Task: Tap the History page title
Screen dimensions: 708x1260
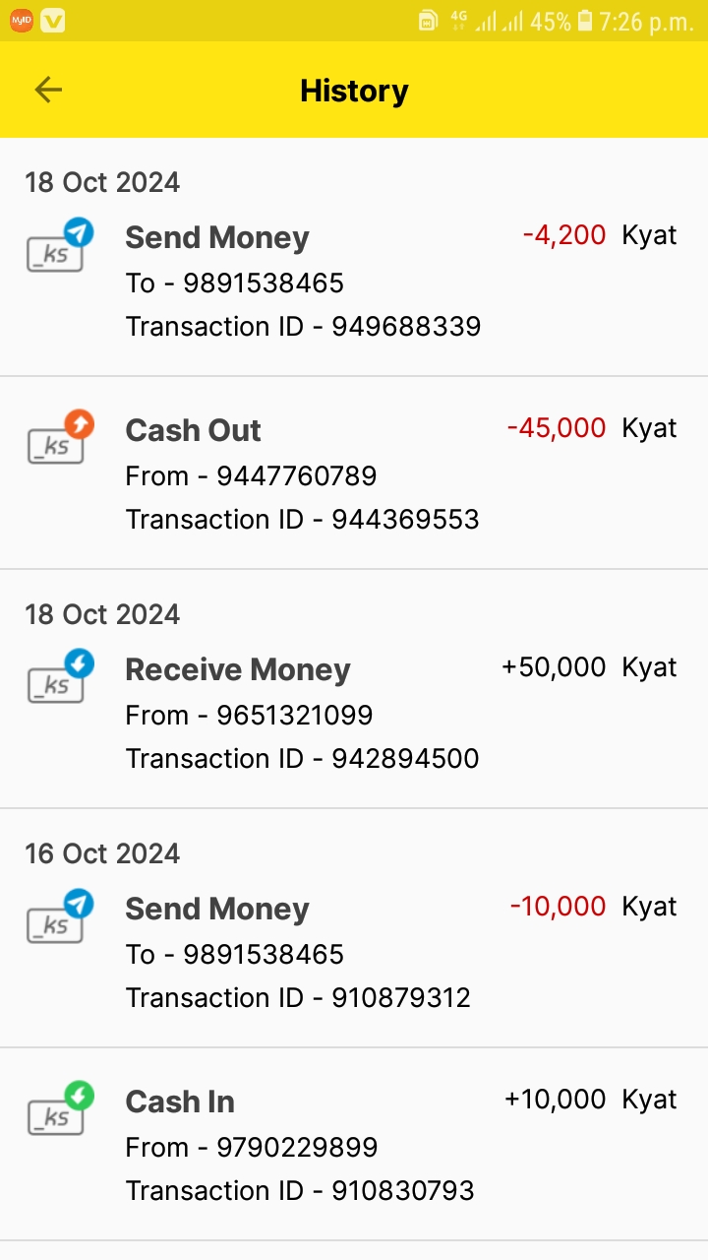Action: [x=354, y=91]
